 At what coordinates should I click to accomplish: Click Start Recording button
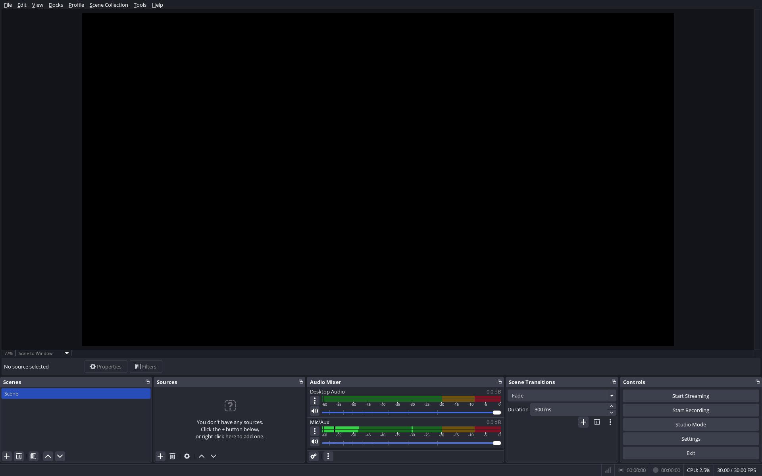point(691,410)
